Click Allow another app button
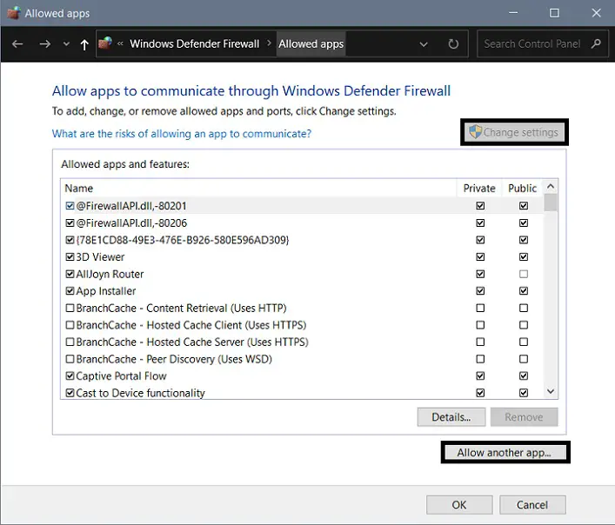Image resolution: width=615 pixels, height=525 pixels. (x=505, y=453)
